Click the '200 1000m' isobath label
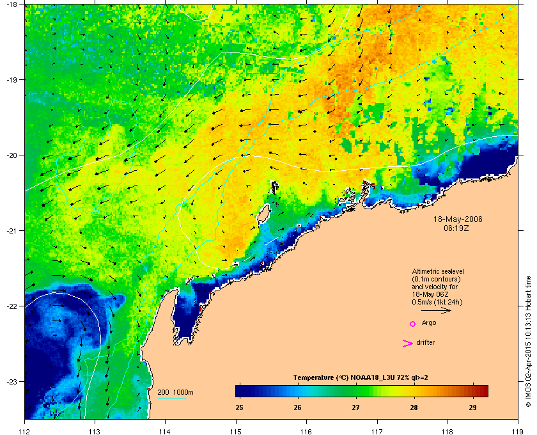Viewport: 537px width, 435px height. [x=175, y=392]
